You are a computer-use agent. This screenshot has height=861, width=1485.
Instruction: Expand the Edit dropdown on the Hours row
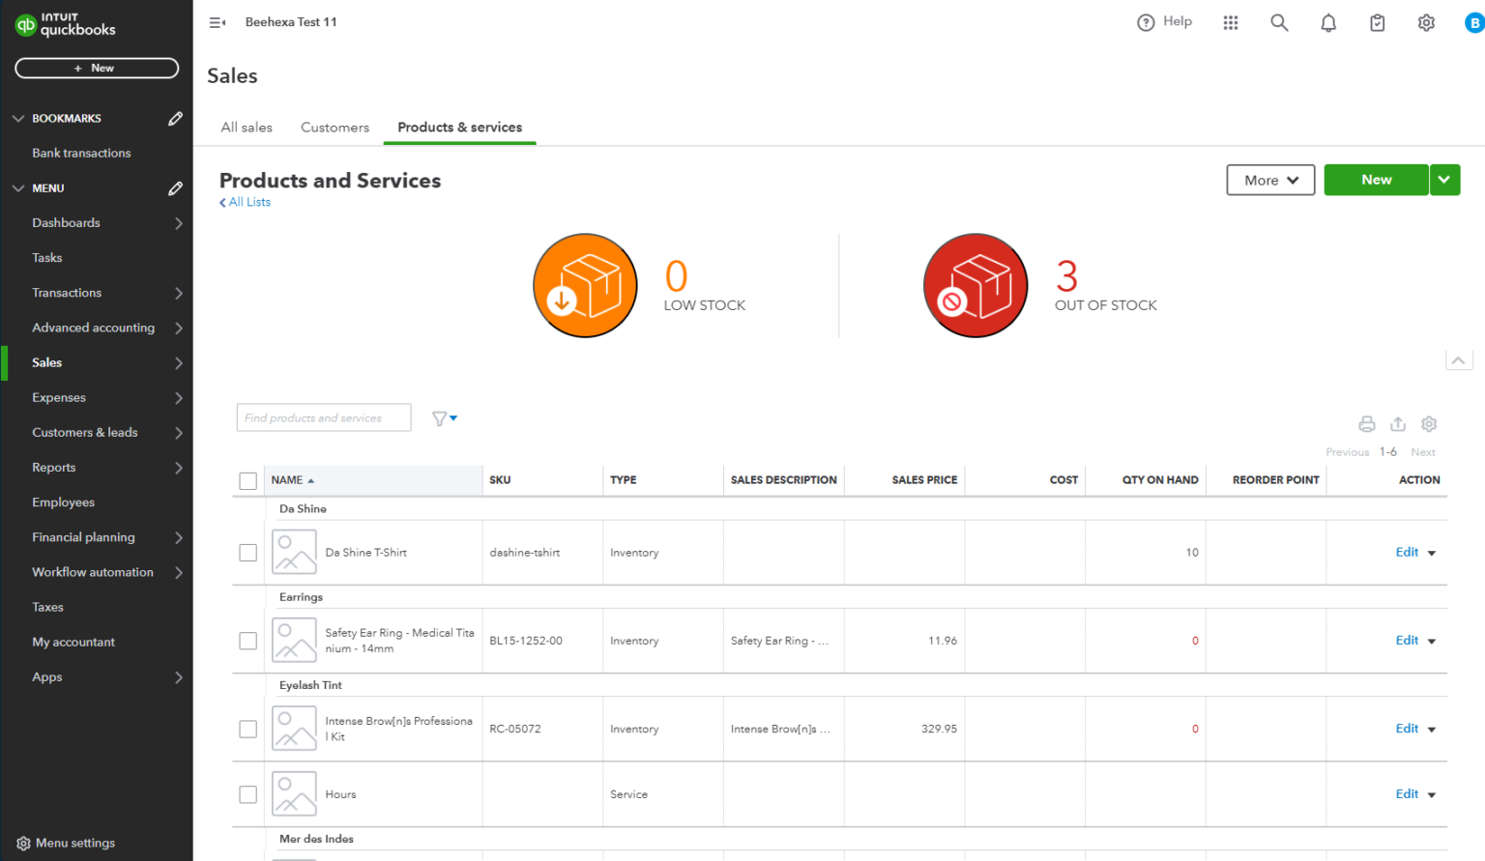pyautogui.click(x=1431, y=794)
